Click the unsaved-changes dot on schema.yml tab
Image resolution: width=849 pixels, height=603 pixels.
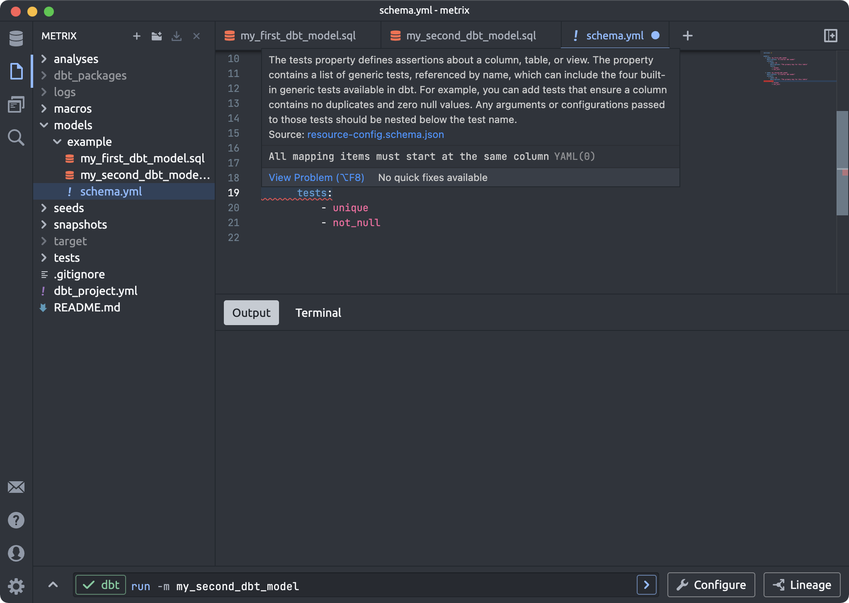coord(655,35)
